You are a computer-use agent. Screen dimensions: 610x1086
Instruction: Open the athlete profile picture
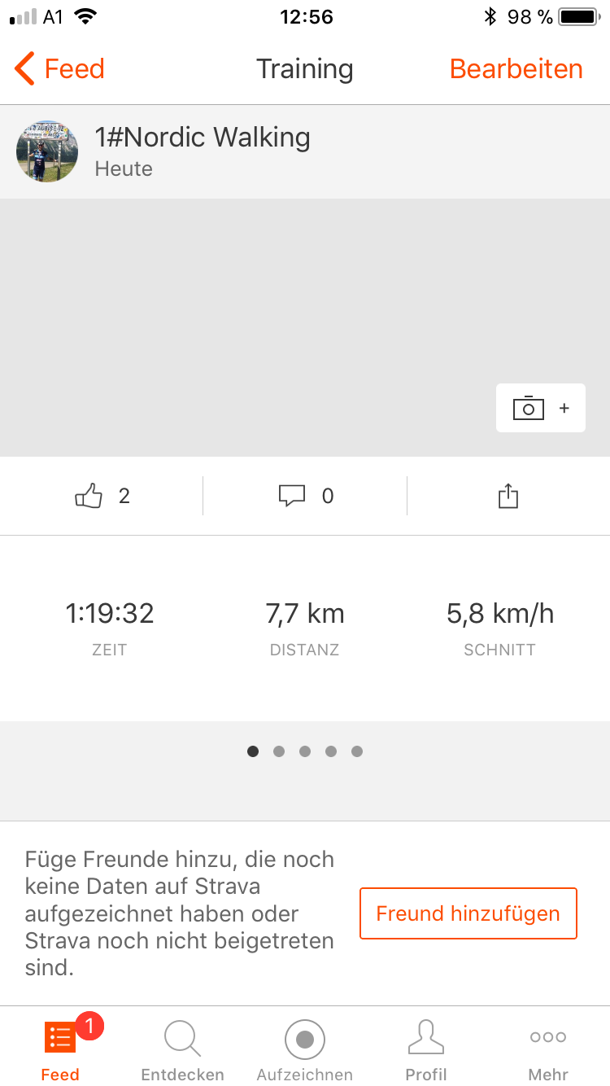[x=47, y=151]
